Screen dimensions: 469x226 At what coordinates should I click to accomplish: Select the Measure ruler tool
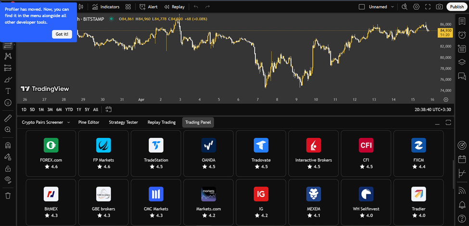pyautogui.click(x=8, y=118)
